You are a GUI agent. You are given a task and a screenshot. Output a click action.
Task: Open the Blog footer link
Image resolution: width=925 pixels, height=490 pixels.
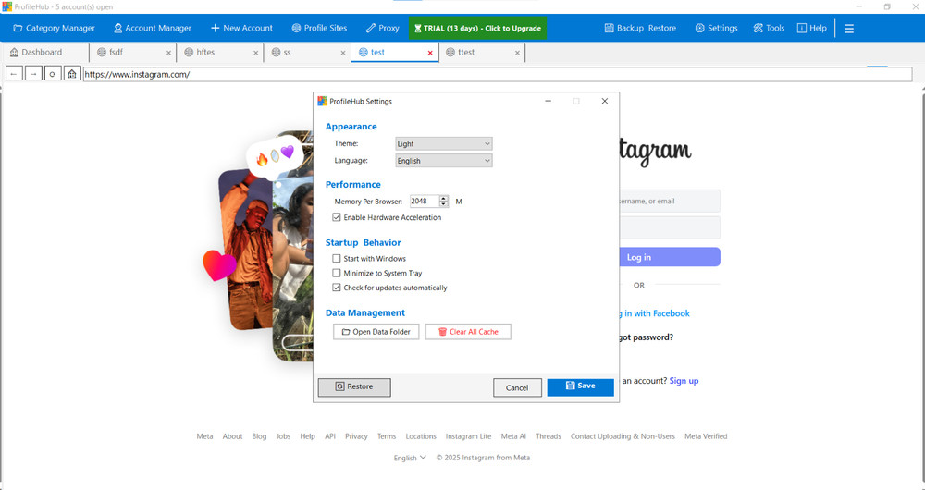point(259,436)
